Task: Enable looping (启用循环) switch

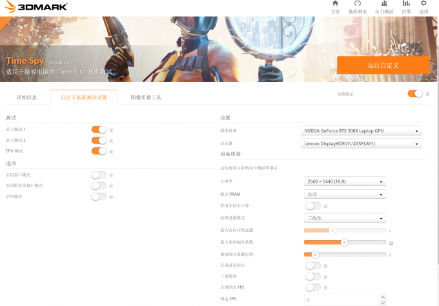Action: [x=99, y=197]
